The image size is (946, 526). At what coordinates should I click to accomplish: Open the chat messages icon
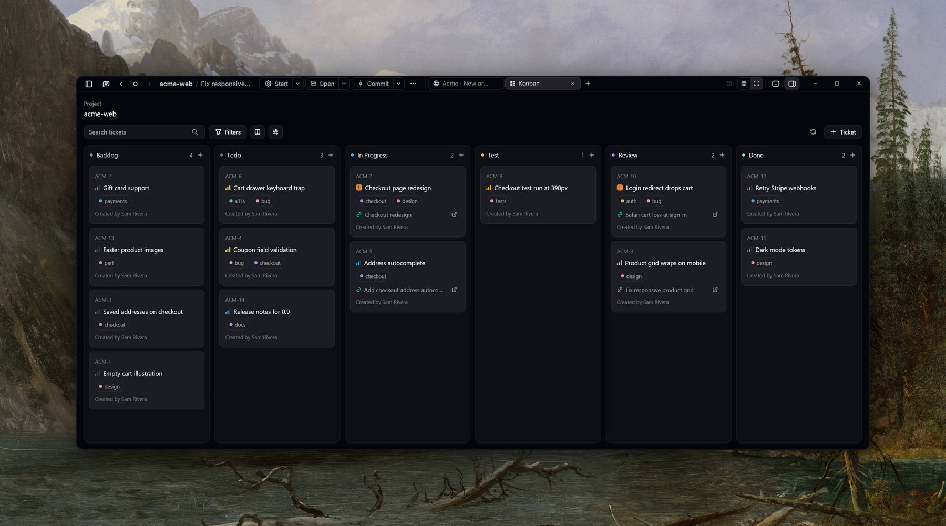(x=106, y=84)
